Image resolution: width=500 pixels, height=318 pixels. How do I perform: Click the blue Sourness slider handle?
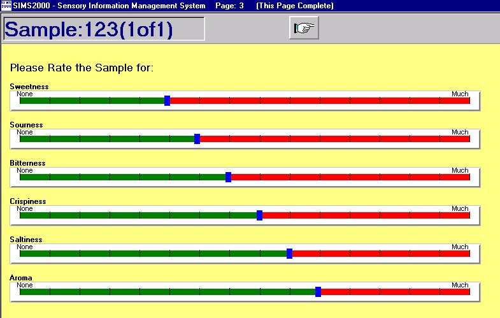(197, 139)
